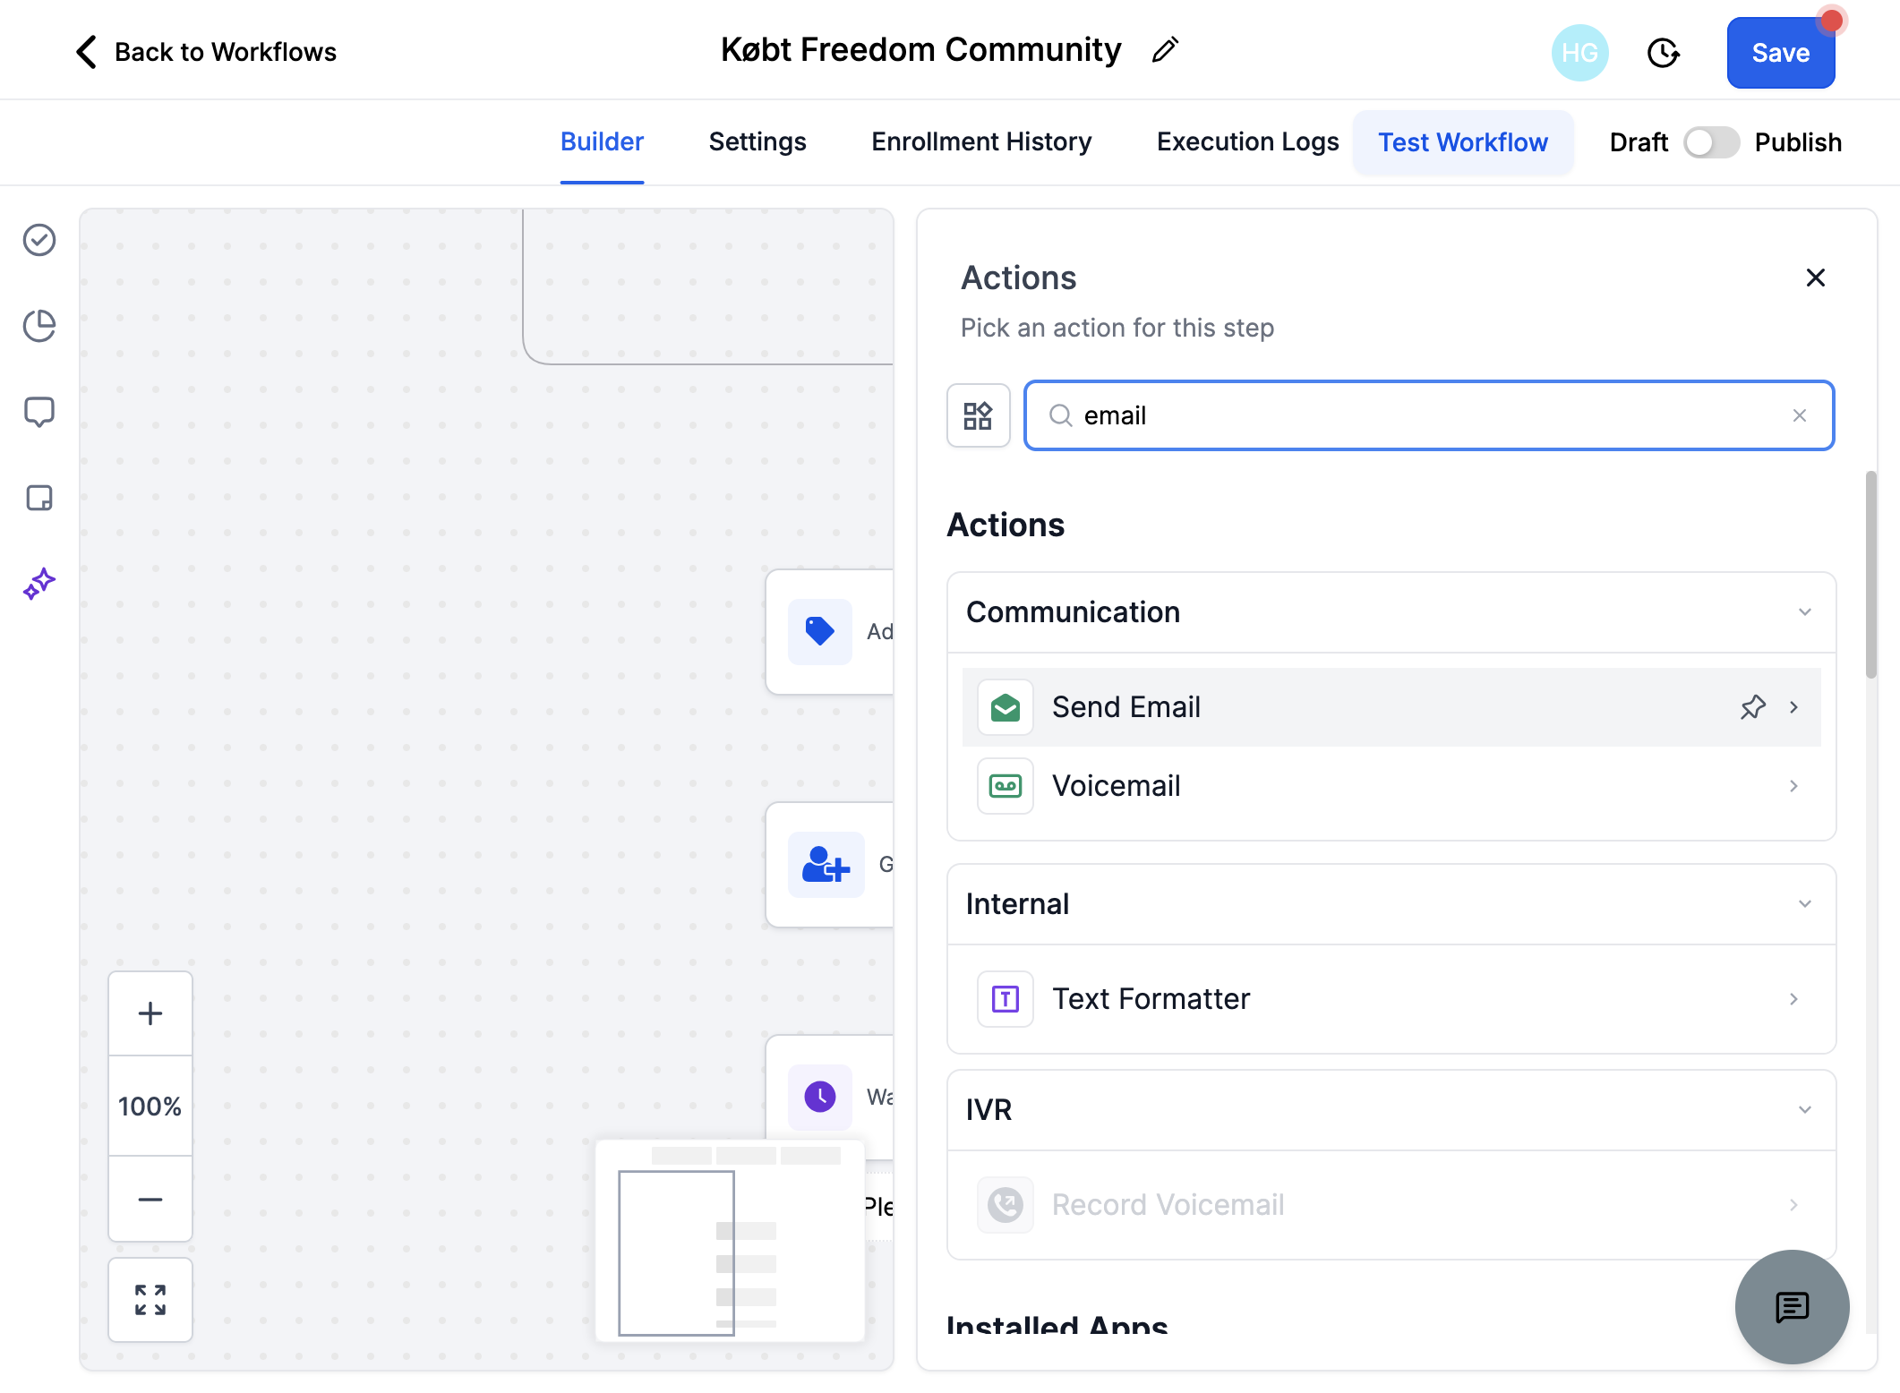Image resolution: width=1900 pixels, height=1393 pixels.
Task: Click the action categories grid icon
Action: pyautogui.click(x=978, y=415)
